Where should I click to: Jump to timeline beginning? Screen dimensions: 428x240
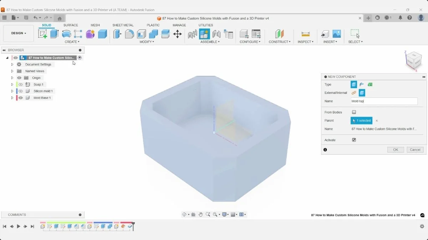[5, 226]
